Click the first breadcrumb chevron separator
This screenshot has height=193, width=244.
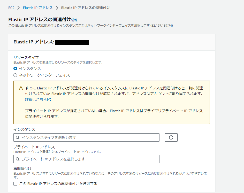[19, 8]
